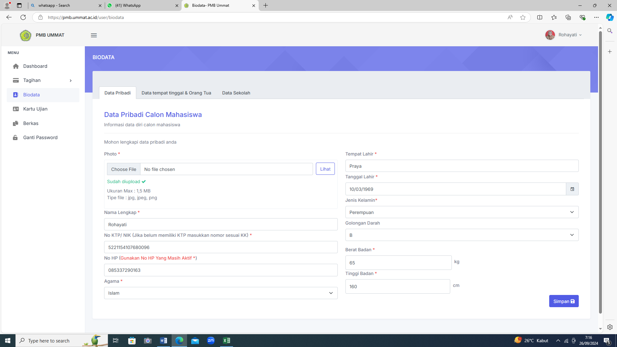Click the hamburger menu toggle icon

click(94, 35)
